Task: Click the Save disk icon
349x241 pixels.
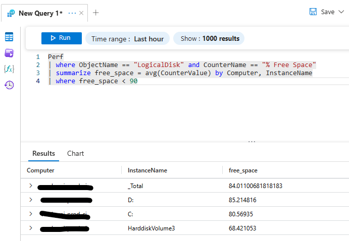Action: [313, 12]
